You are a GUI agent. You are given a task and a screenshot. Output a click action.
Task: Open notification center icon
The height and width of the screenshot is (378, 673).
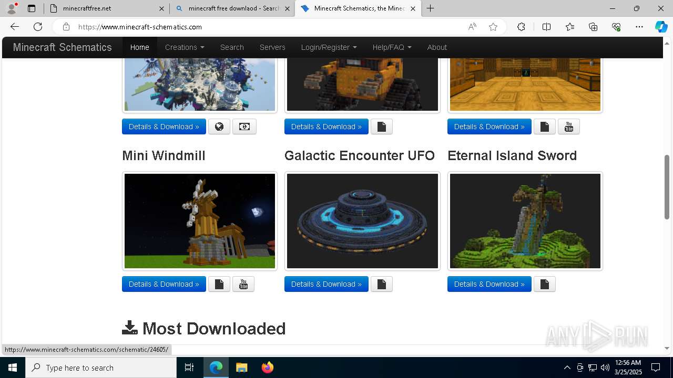[656, 367]
